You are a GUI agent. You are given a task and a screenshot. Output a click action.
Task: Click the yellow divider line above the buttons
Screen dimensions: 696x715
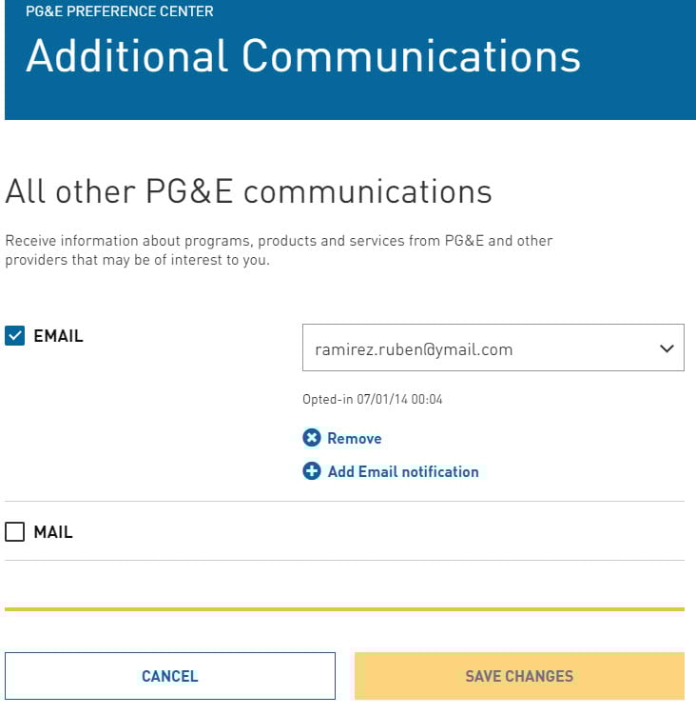344,608
